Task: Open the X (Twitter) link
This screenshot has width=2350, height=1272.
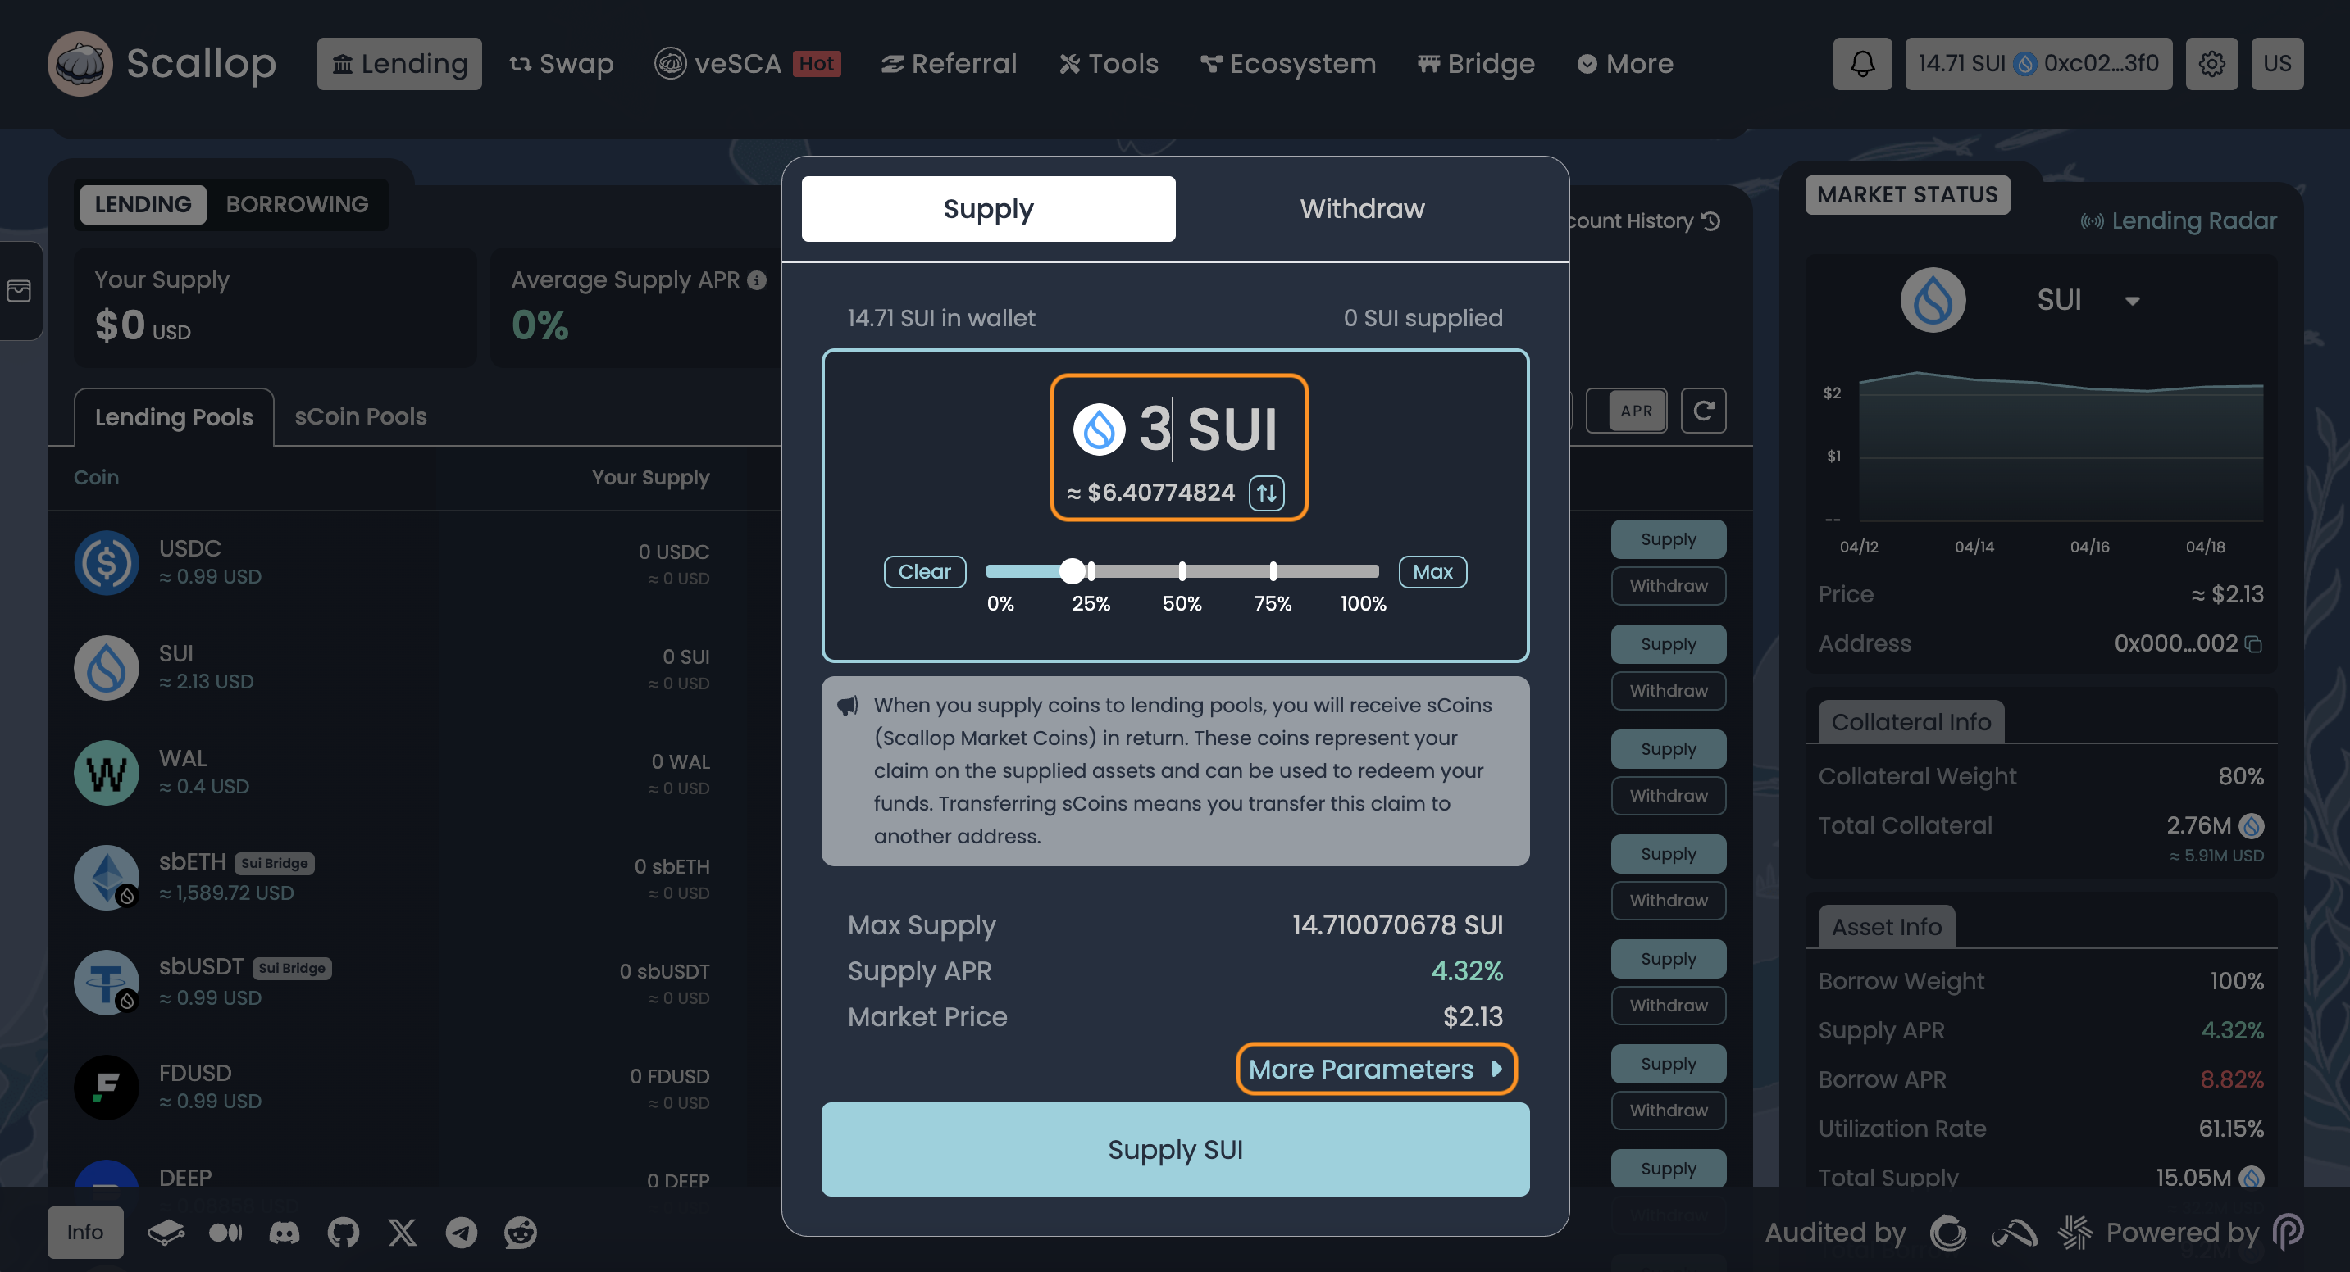Action: (x=403, y=1233)
